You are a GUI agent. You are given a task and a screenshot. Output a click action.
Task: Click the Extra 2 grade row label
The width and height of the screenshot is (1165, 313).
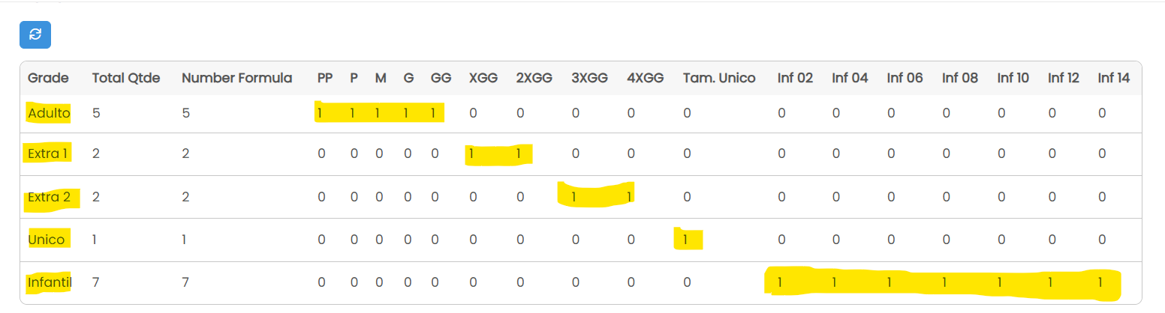tap(49, 198)
